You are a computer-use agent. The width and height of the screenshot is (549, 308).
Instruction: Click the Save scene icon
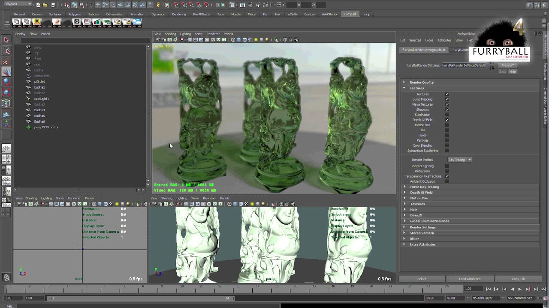[x=53, y=5]
